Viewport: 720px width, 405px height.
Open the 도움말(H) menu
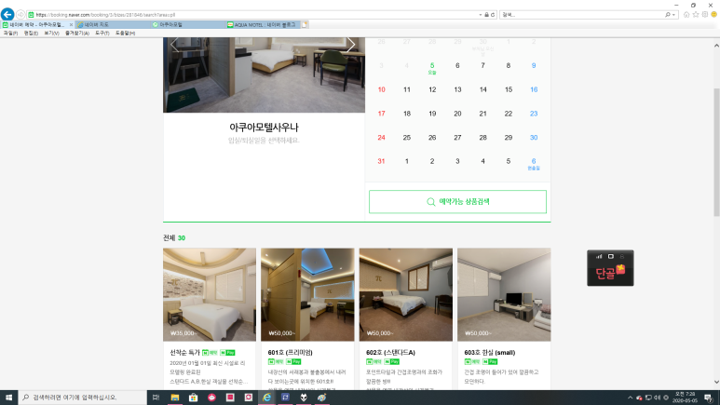click(125, 34)
